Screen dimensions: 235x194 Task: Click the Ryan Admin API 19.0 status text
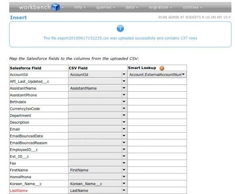click(194, 17)
